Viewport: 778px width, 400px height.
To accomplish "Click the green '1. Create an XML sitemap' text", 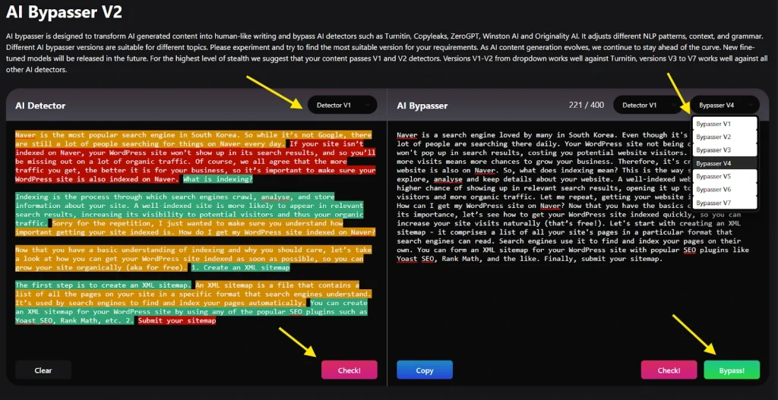I will (x=240, y=268).
